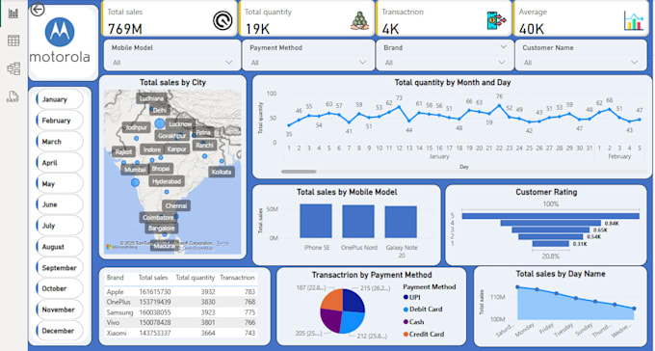Click the line chart horizontal scrollbar
655x351 pixels.
pyautogui.click(x=299, y=172)
